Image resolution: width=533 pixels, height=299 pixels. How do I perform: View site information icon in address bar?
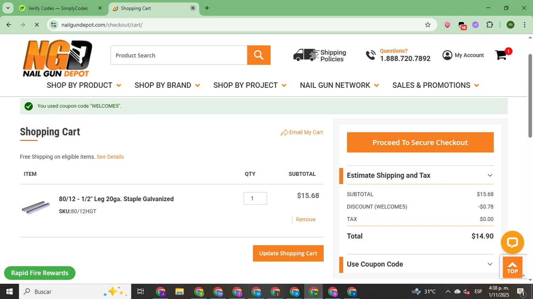pyautogui.click(x=54, y=25)
